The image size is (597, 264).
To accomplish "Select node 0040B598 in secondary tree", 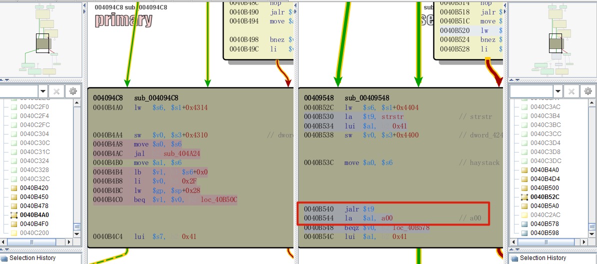I will 545,233.
